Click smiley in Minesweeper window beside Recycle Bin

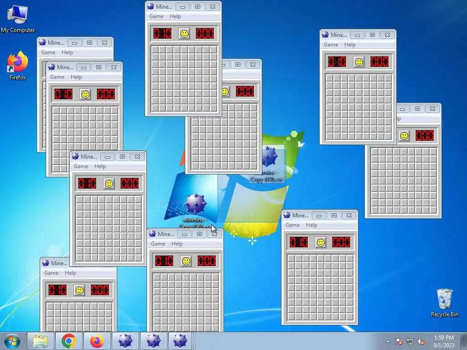tap(321, 242)
